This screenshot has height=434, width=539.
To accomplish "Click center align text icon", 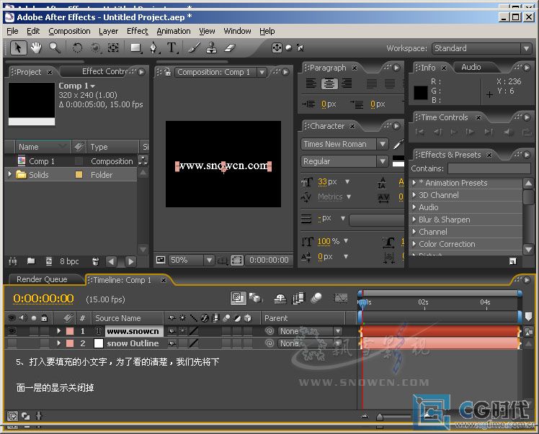I will coord(329,83).
